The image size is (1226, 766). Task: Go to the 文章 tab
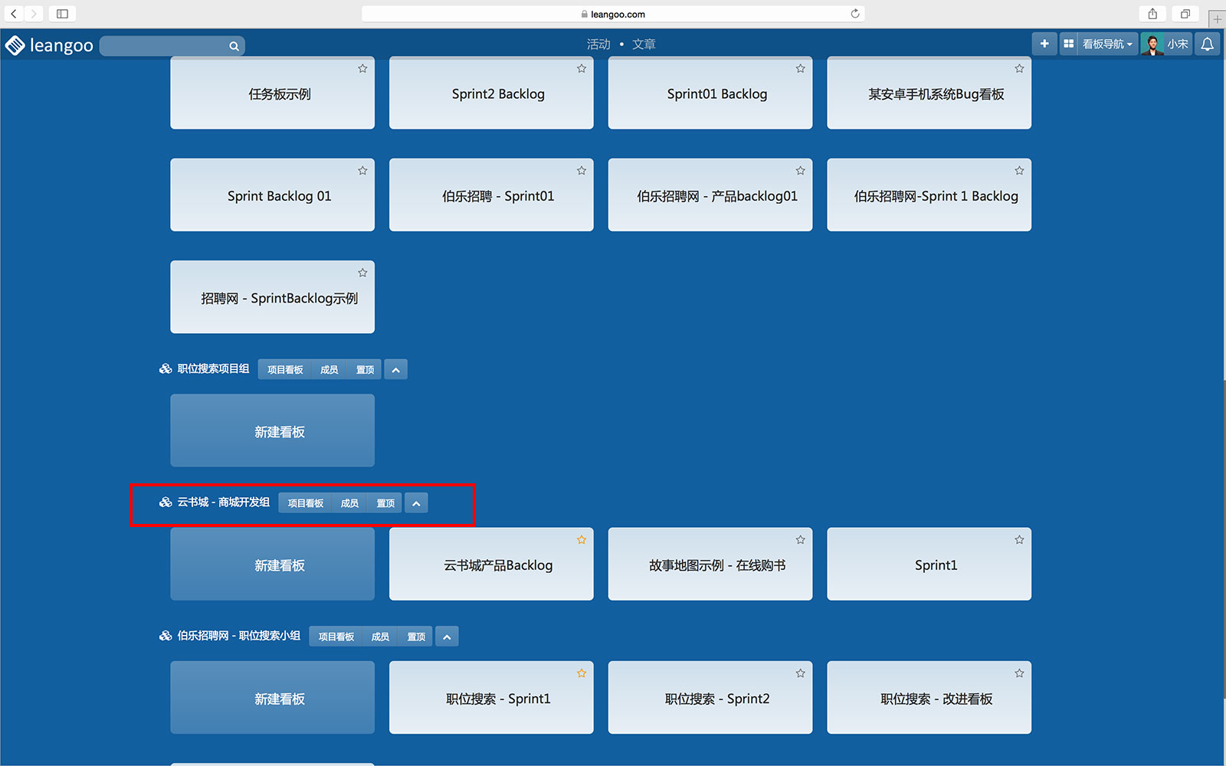[x=644, y=44]
